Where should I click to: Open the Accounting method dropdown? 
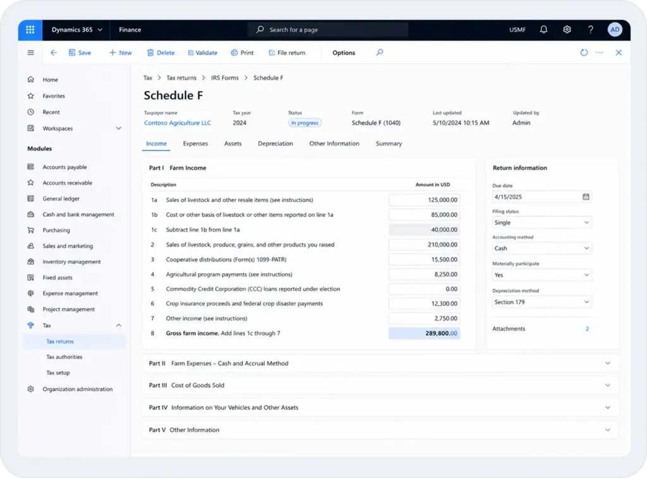click(541, 248)
